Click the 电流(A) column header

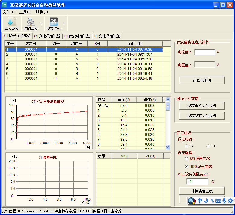click(150, 100)
